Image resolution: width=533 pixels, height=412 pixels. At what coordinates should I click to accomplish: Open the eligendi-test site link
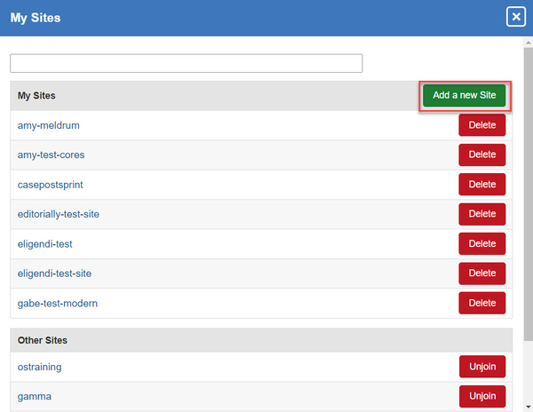pyautogui.click(x=45, y=243)
